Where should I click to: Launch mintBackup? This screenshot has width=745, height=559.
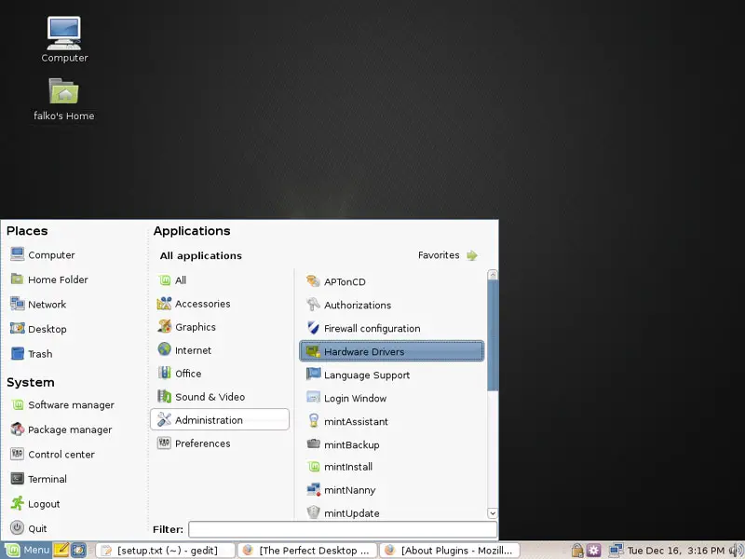pyautogui.click(x=392, y=444)
